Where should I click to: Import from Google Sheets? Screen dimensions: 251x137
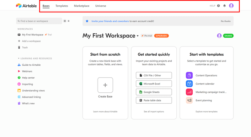tap(154, 92)
